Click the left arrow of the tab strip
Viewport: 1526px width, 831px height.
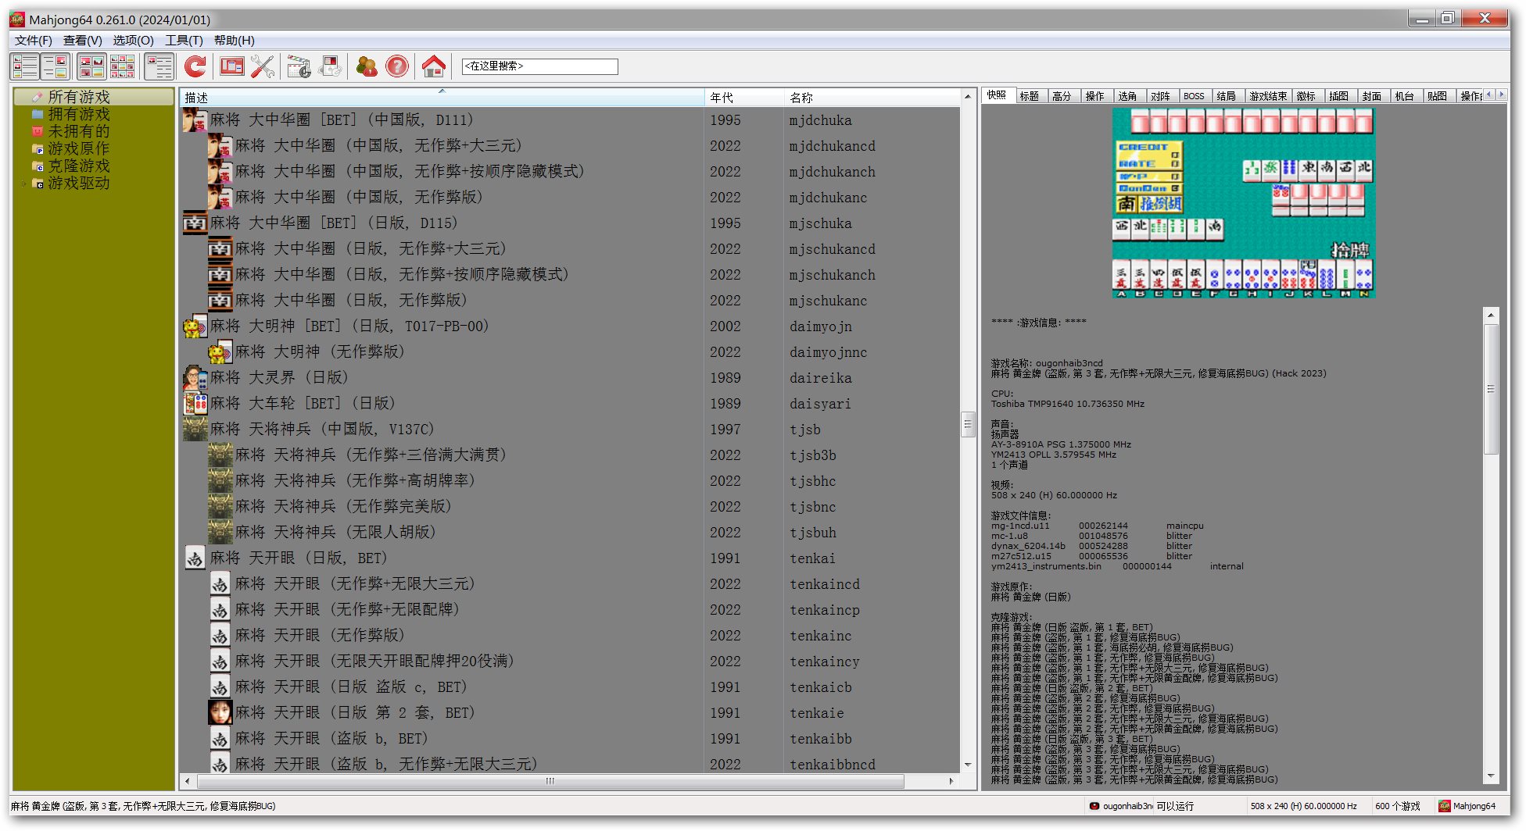pos(1489,95)
